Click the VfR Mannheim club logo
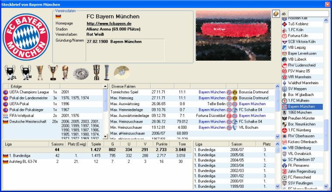This screenshot has width=332, height=192. coord(284,77)
